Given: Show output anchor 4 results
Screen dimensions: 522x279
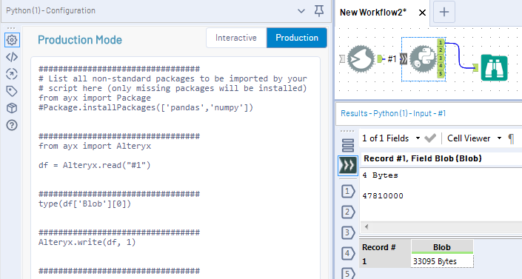Looking at the screenshot, I should [x=348, y=253].
